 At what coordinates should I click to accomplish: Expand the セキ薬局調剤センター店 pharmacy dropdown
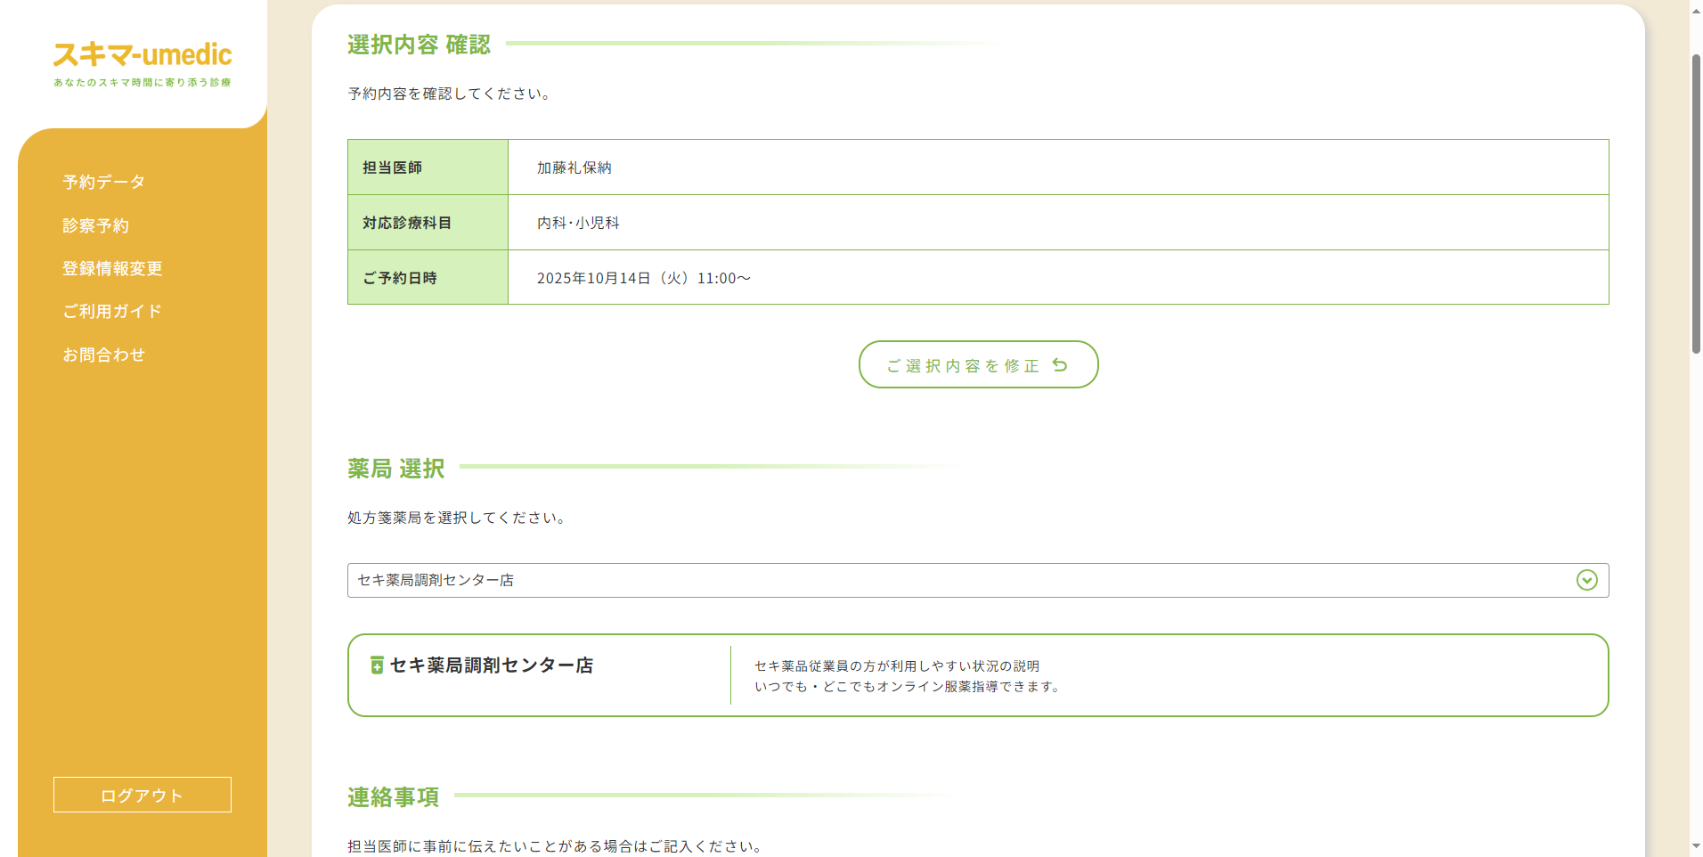(x=977, y=581)
